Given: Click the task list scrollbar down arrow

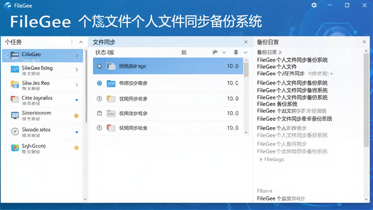Looking at the screenshot, I should coord(85,199).
